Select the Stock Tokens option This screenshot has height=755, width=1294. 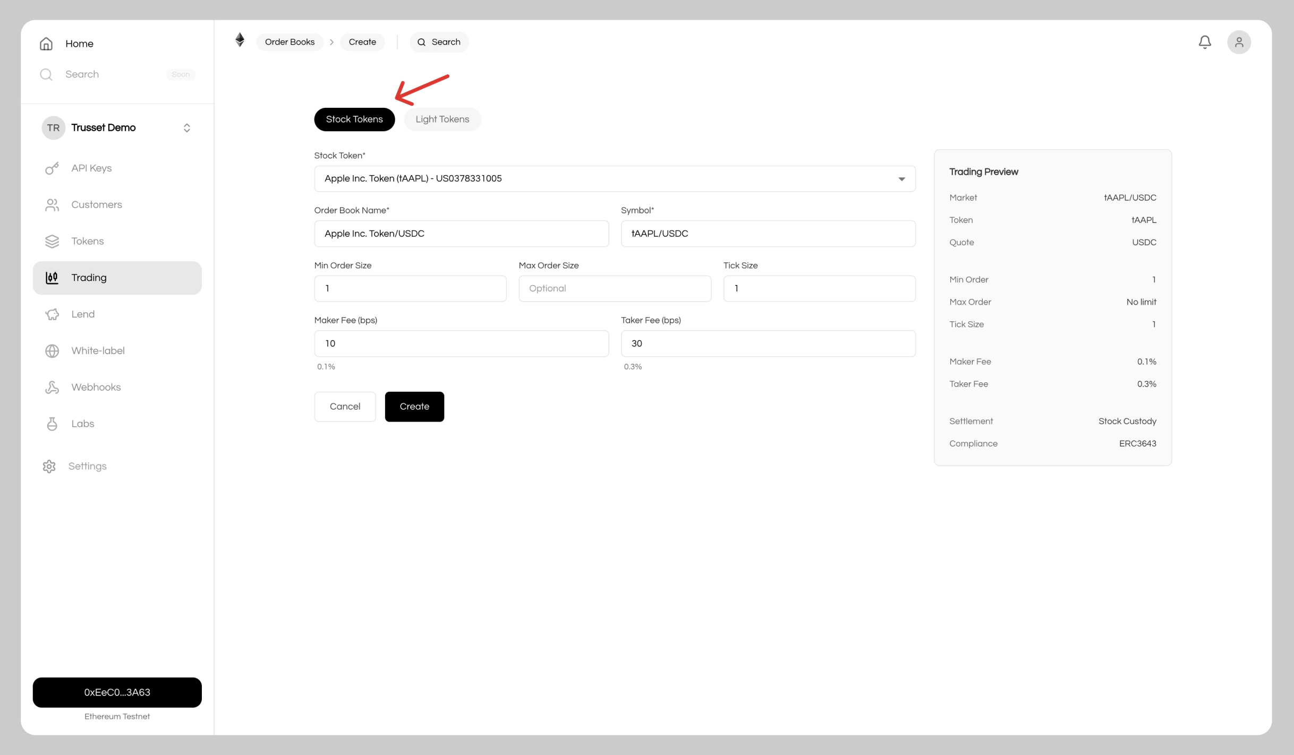click(x=354, y=119)
